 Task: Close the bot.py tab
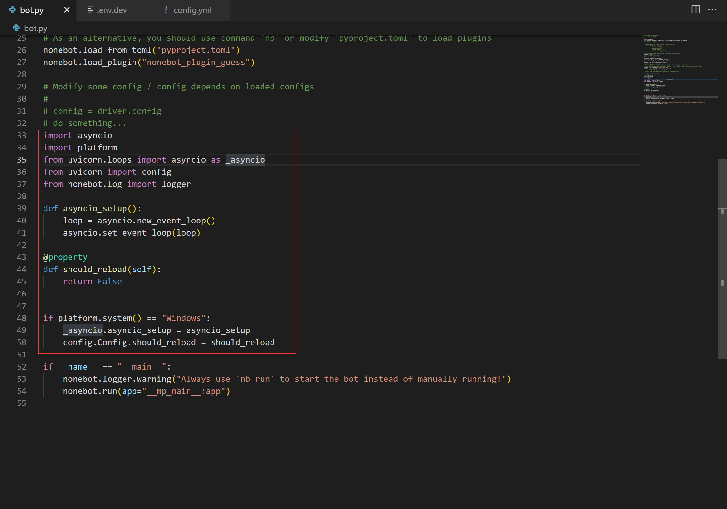pyautogui.click(x=67, y=10)
